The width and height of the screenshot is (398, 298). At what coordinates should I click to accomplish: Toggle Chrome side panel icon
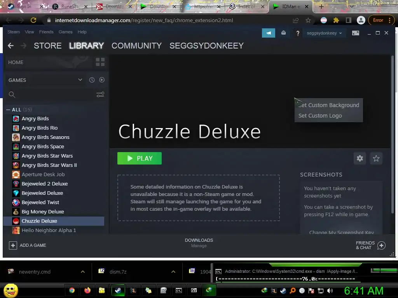click(349, 20)
